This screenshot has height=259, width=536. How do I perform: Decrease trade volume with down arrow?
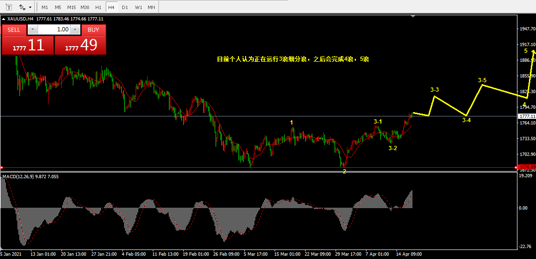click(32, 29)
